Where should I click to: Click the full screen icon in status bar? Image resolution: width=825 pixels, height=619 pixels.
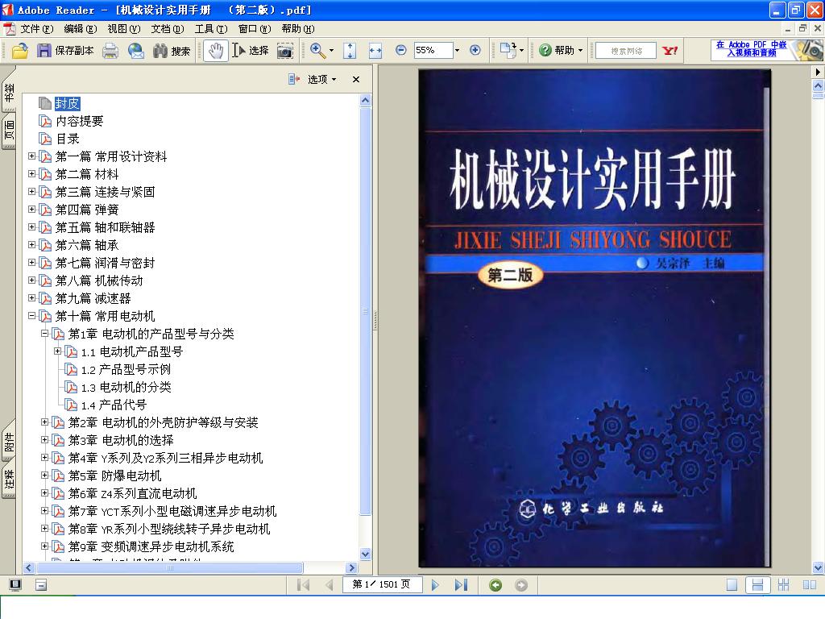15,584
